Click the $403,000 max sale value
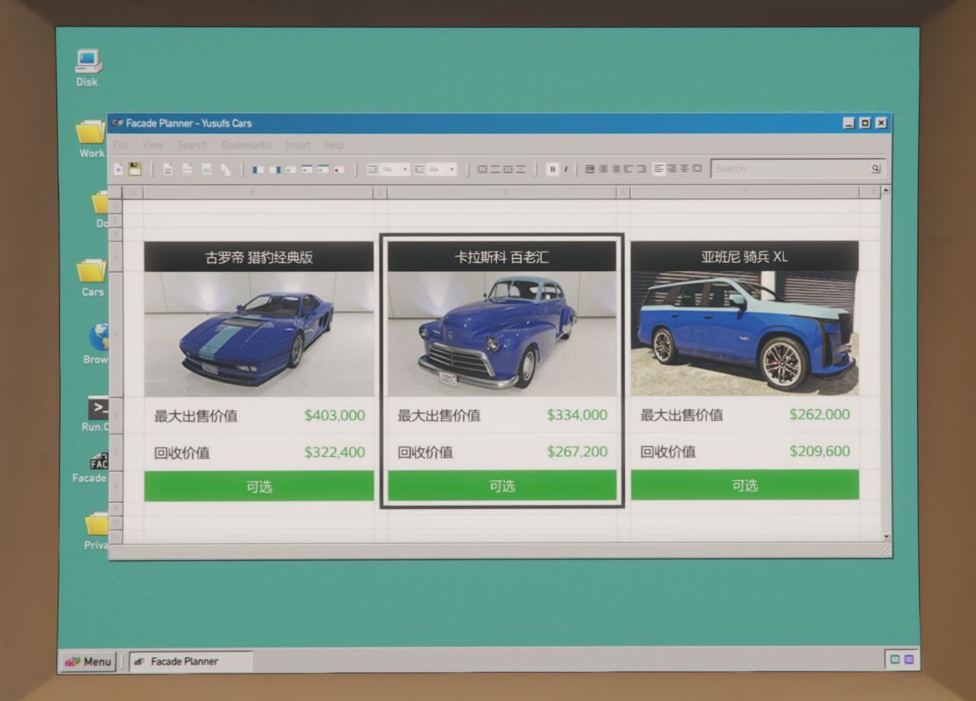The image size is (976, 701). 335,415
